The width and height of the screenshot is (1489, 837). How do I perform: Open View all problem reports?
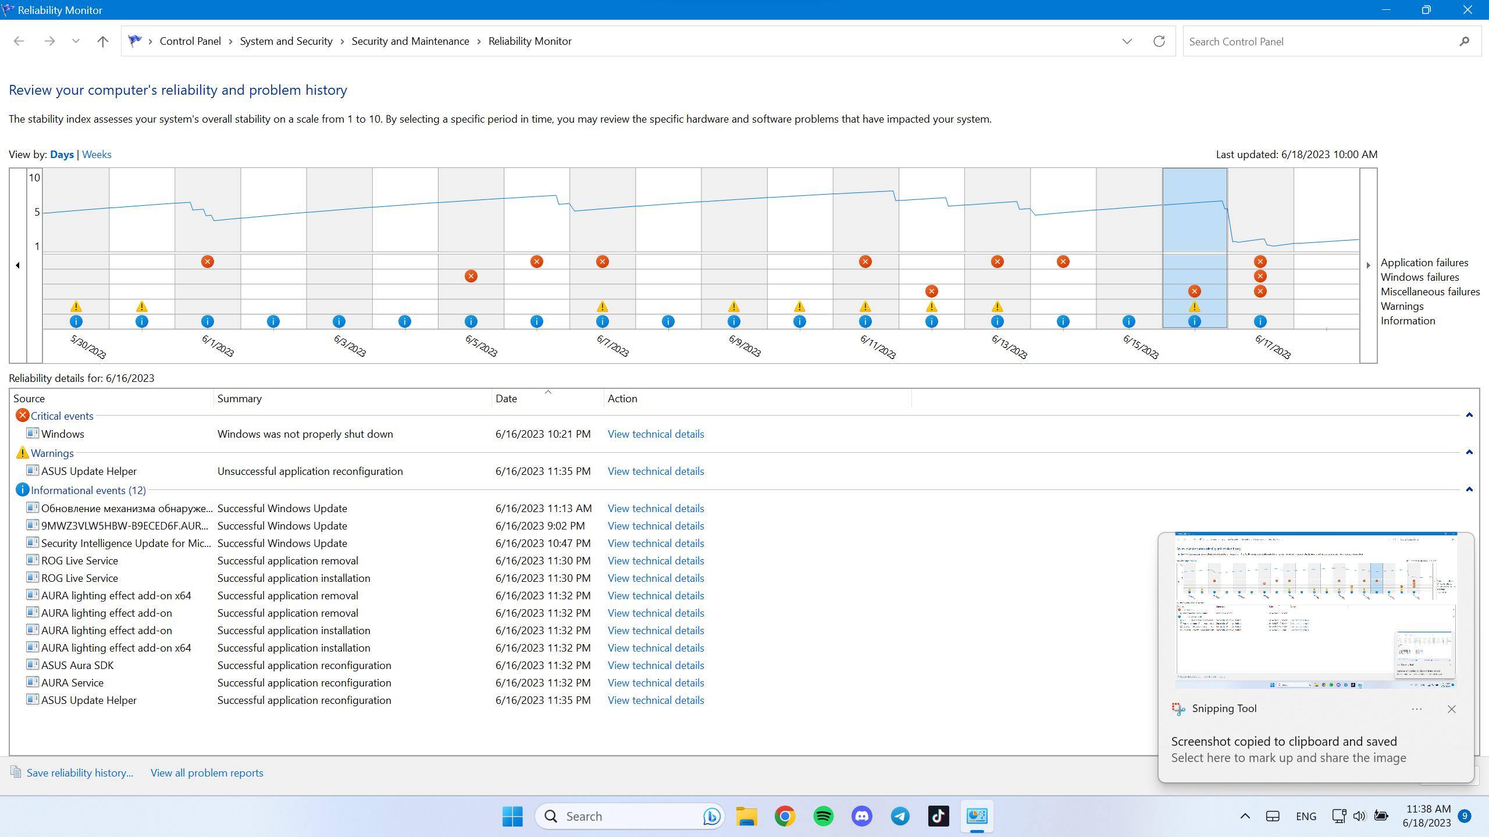tap(206, 773)
